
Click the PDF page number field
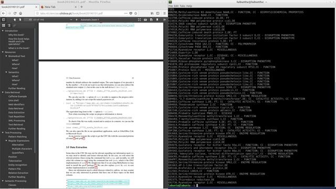28,20
